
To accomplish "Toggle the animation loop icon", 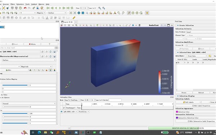I will click(x=72, y=8).
